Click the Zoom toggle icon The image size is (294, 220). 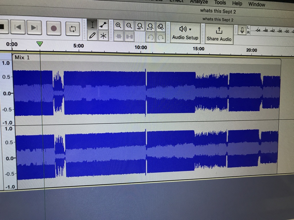tap(160, 27)
